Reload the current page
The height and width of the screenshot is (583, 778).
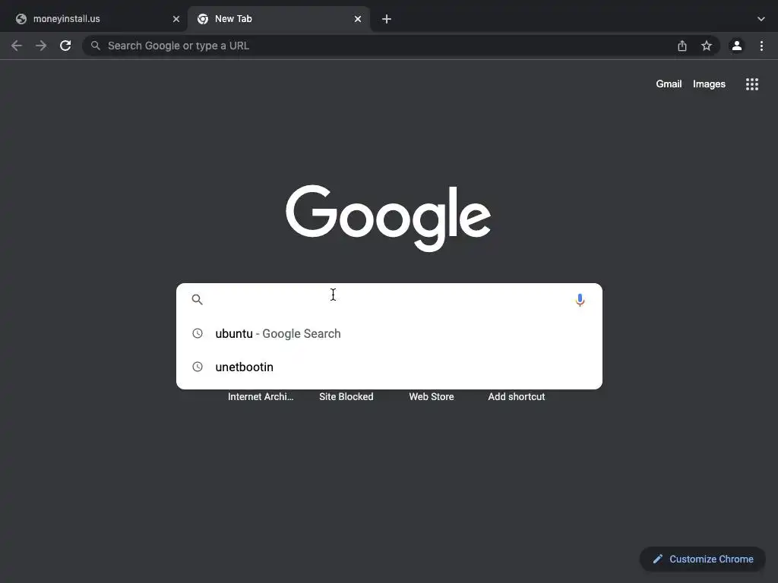65,46
